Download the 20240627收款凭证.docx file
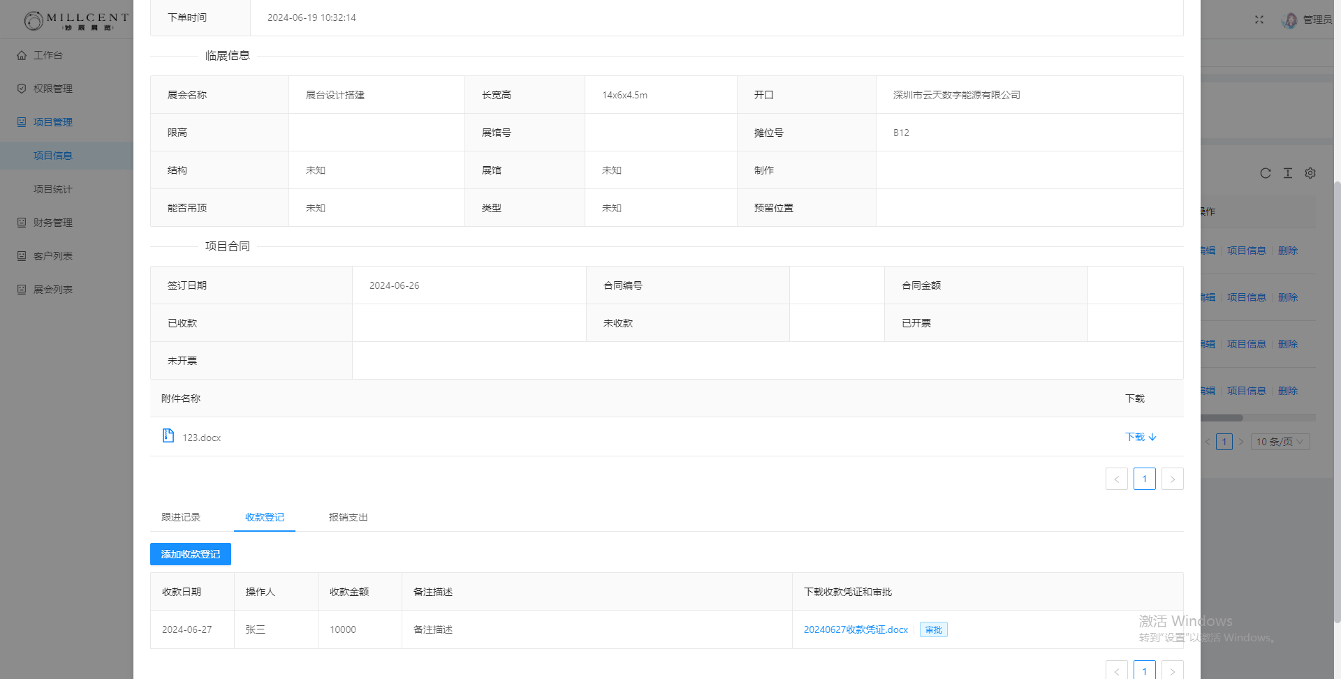This screenshot has width=1341, height=679. point(856,629)
